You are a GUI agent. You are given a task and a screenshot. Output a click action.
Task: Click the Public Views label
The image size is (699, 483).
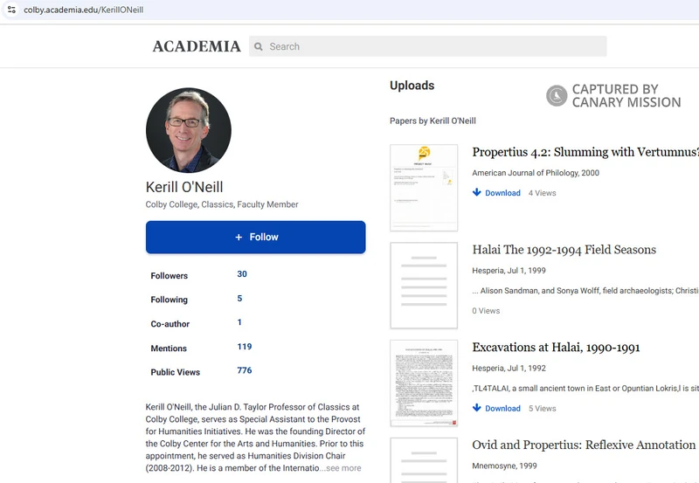176,372
